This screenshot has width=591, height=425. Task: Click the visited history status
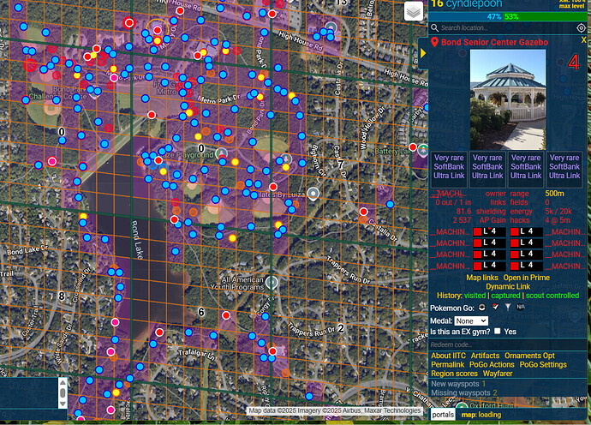(x=475, y=296)
